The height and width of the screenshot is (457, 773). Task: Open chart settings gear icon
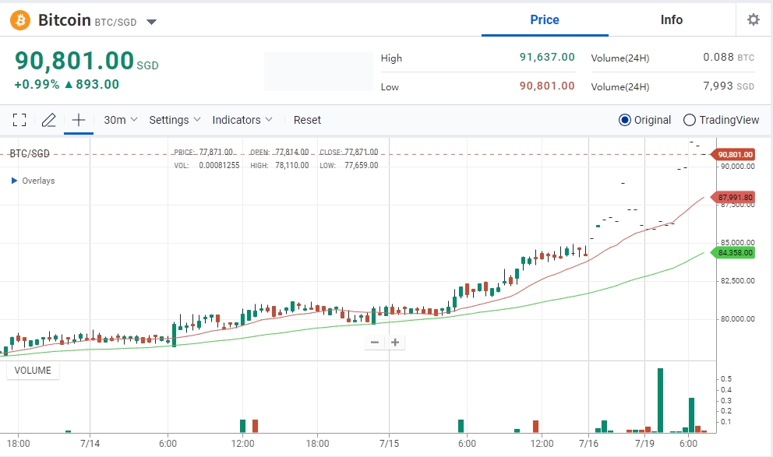click(x=753, y=20)
